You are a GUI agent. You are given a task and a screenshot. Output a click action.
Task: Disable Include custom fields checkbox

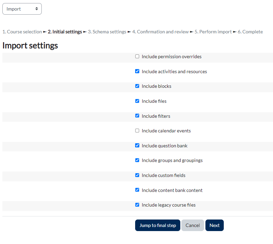(x=137, y=175)
